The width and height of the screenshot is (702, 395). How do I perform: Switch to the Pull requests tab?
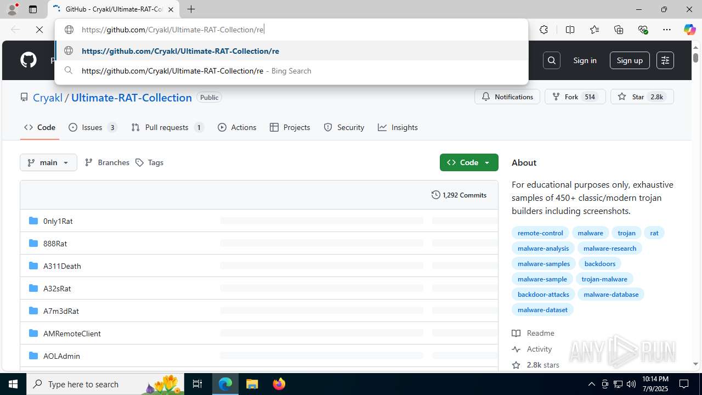click(x=167, y=127)
